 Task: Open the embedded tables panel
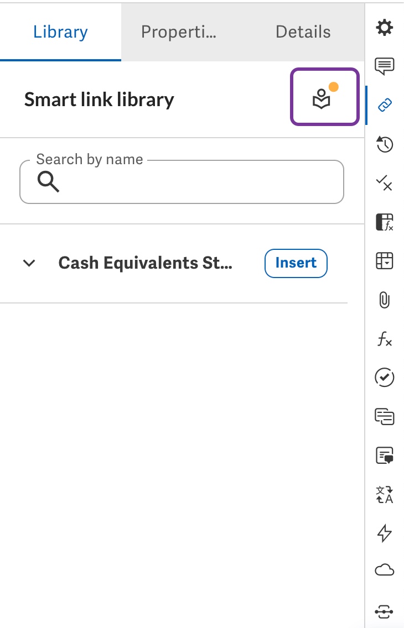click(385, 260)
